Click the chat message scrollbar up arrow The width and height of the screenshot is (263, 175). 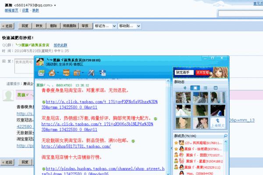[168, 81]
